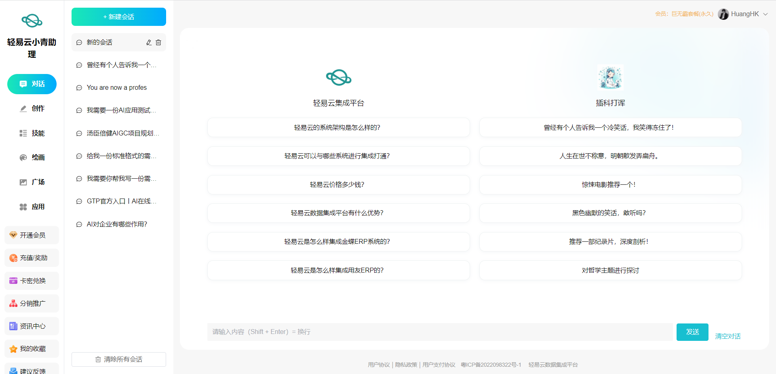Click the 开通会员 membership button

click(32, 235)
